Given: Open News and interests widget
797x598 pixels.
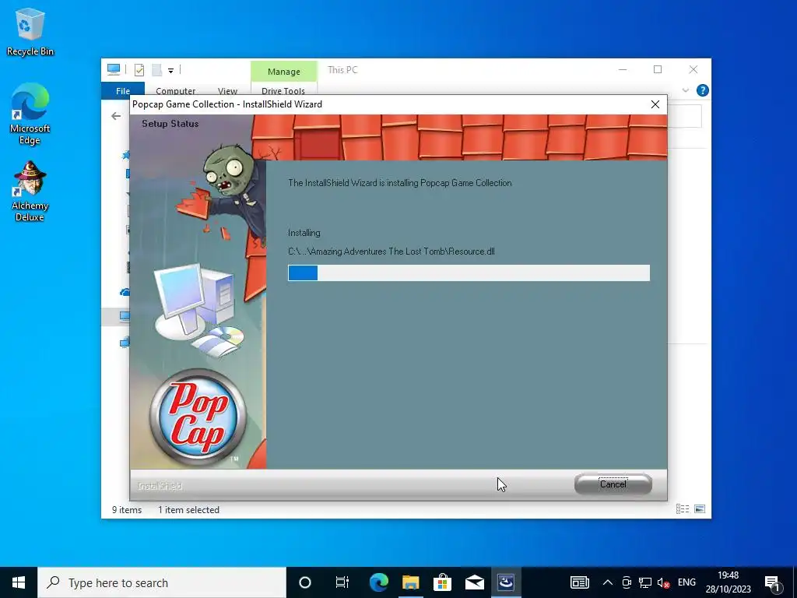Looking at the screenshot, I should pyautogui.click(x=579, y=582).
